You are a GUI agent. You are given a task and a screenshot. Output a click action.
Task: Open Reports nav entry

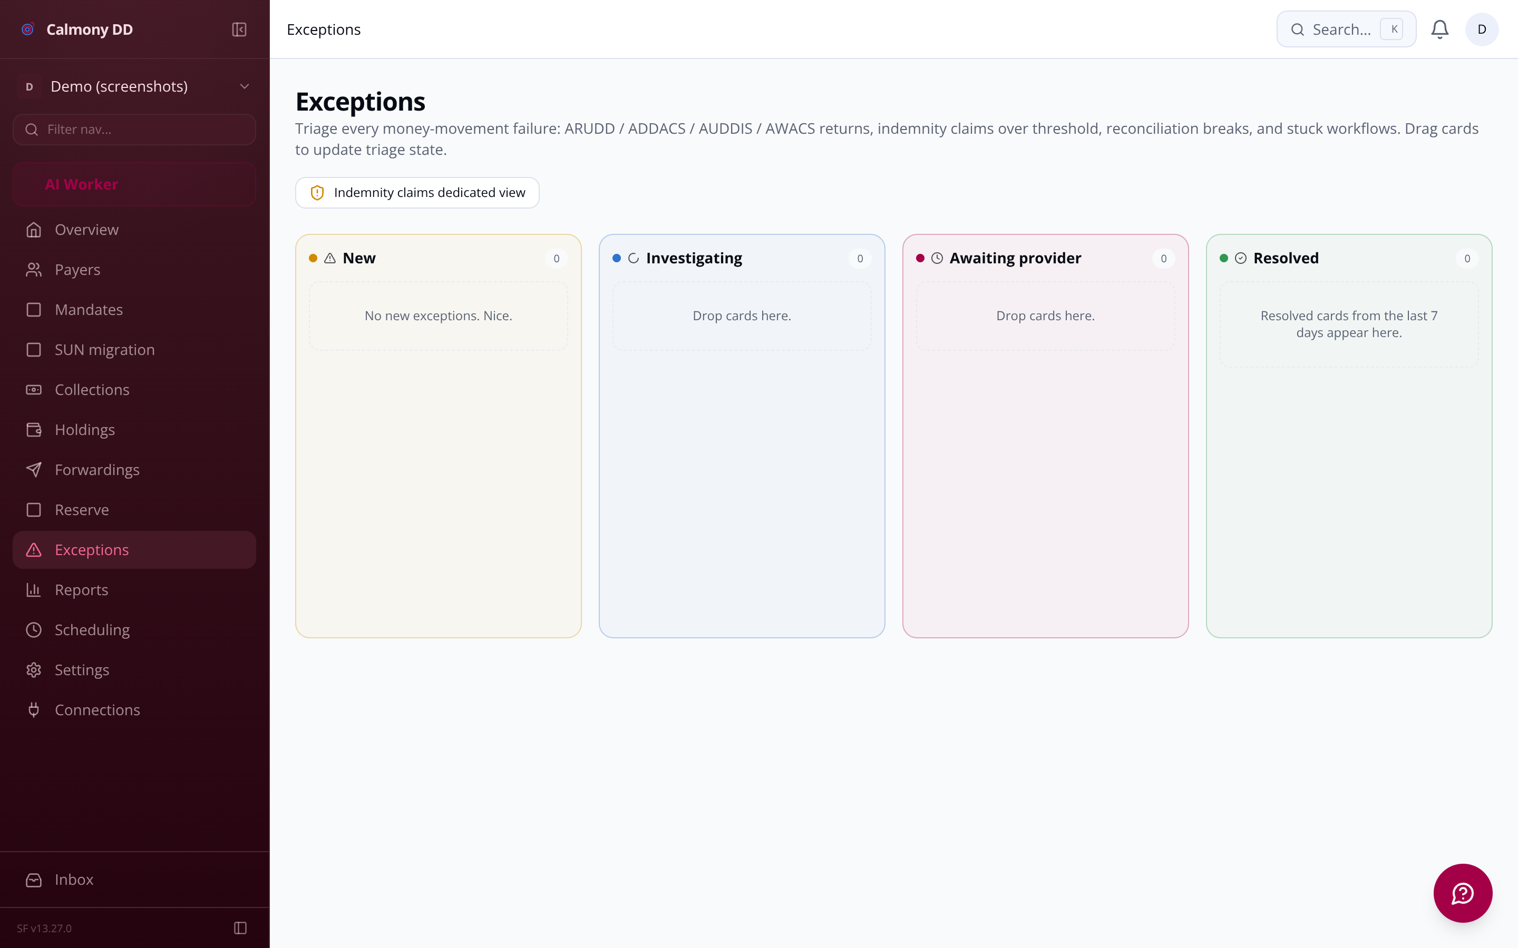pyautogui.click(x=134, y=590)
